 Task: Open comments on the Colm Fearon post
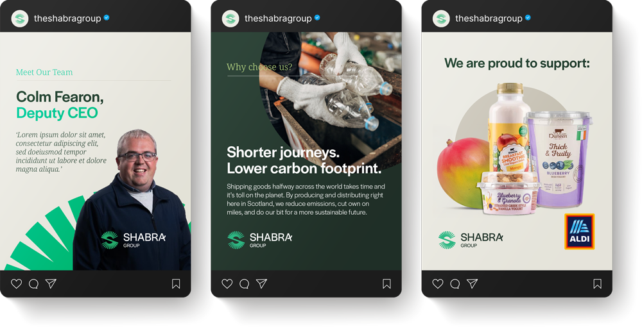(33, 283)
